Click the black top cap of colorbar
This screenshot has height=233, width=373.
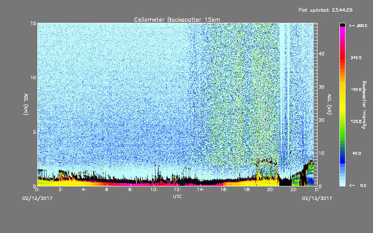pos(342,25)
